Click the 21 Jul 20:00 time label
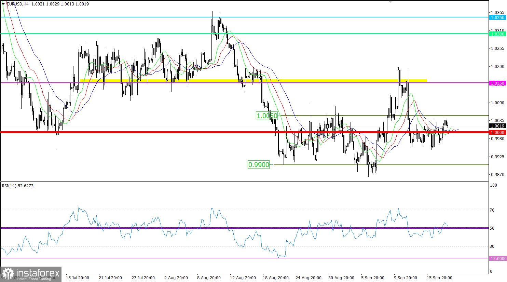 [x=110, y=278]
